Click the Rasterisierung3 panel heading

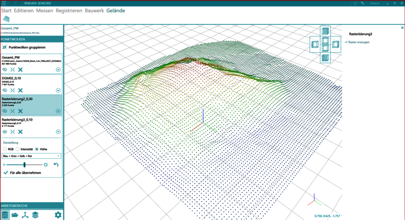pyautogui.click(x=360, y=34)
